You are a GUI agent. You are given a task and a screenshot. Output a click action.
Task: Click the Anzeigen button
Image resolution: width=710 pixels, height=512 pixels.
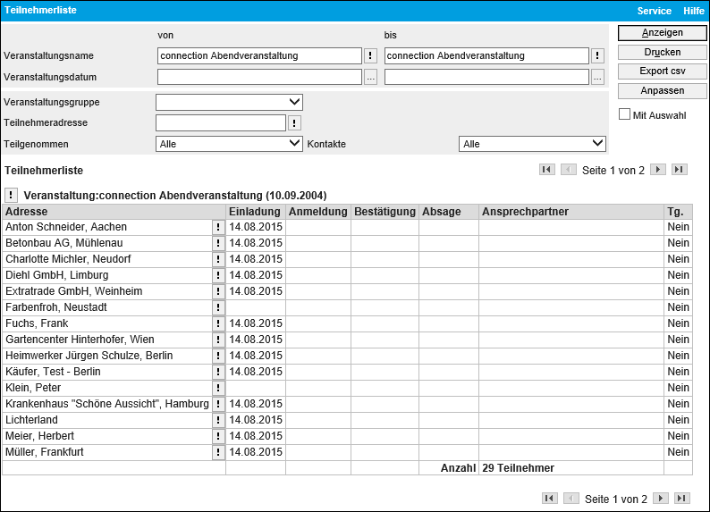662,33
